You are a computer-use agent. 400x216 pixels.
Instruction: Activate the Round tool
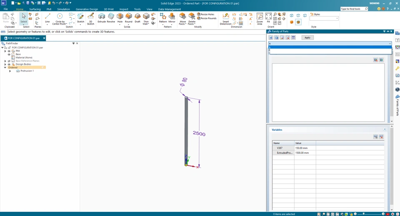(x=129, y=18)
